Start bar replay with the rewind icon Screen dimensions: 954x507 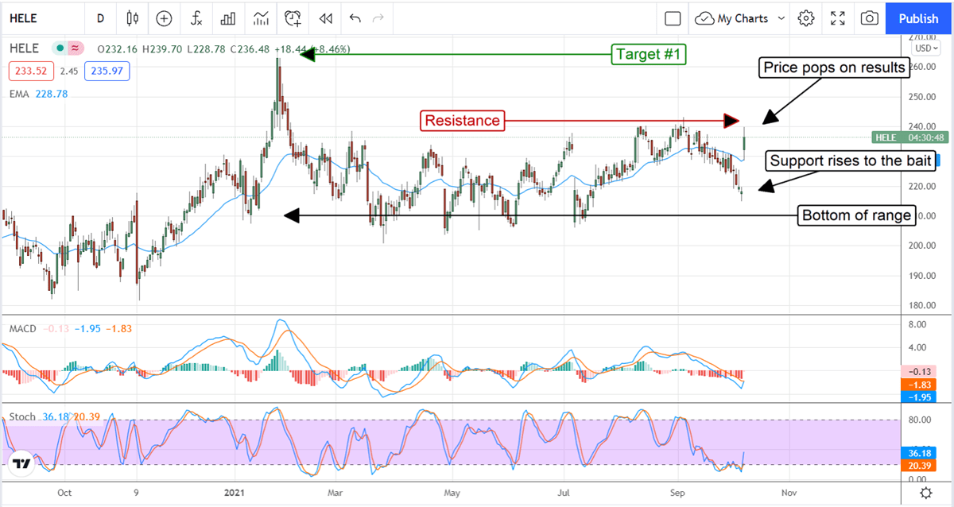coord(325,17)
